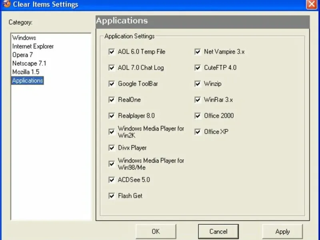Image resolution: width=320 pixels, height=240 pixels.
Task: Uncheck Realplayer 8.0
Action: pos(112,116)
